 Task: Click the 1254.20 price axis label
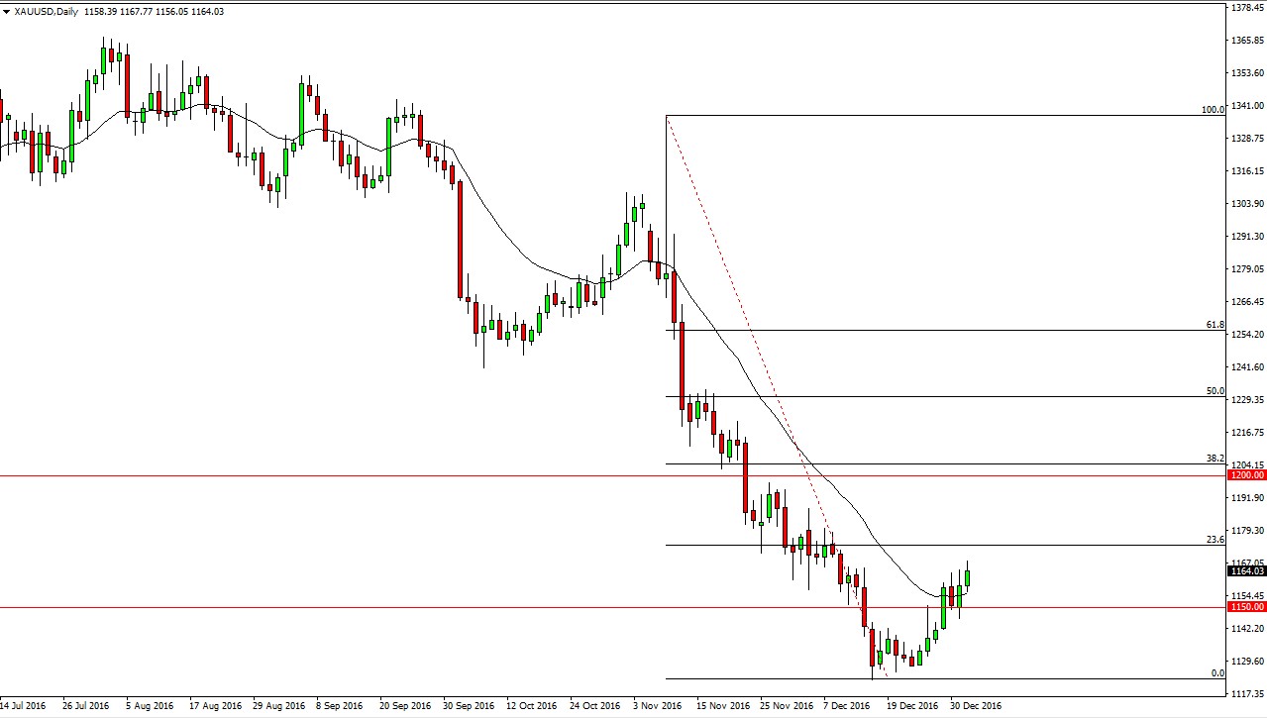pos(1248,335)
